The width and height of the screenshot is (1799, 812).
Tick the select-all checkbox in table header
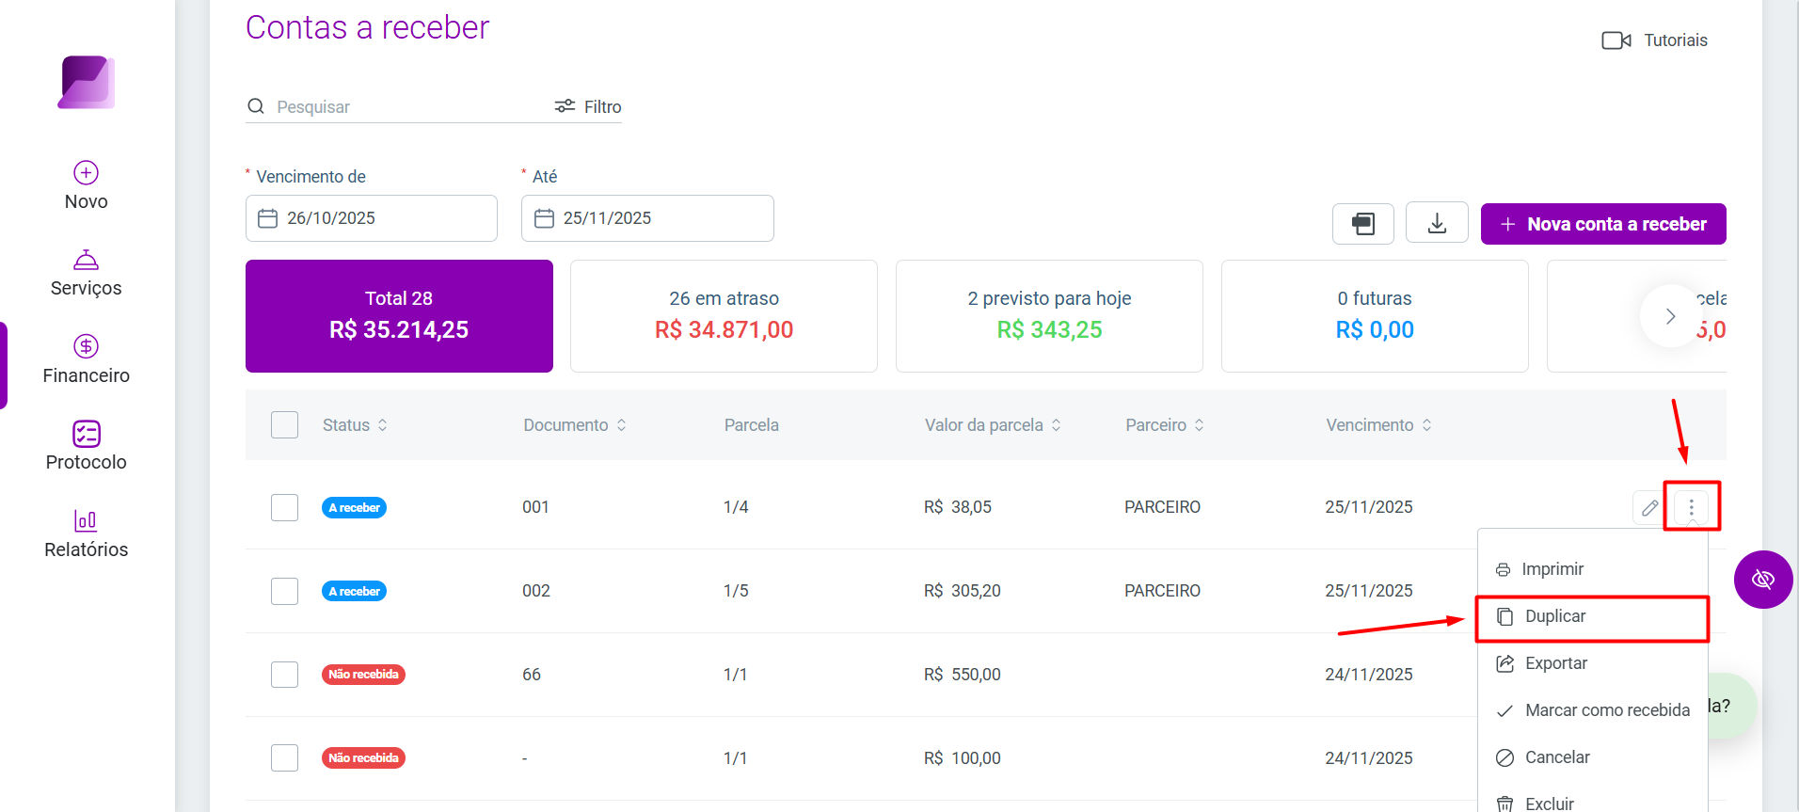pos(284,425)
